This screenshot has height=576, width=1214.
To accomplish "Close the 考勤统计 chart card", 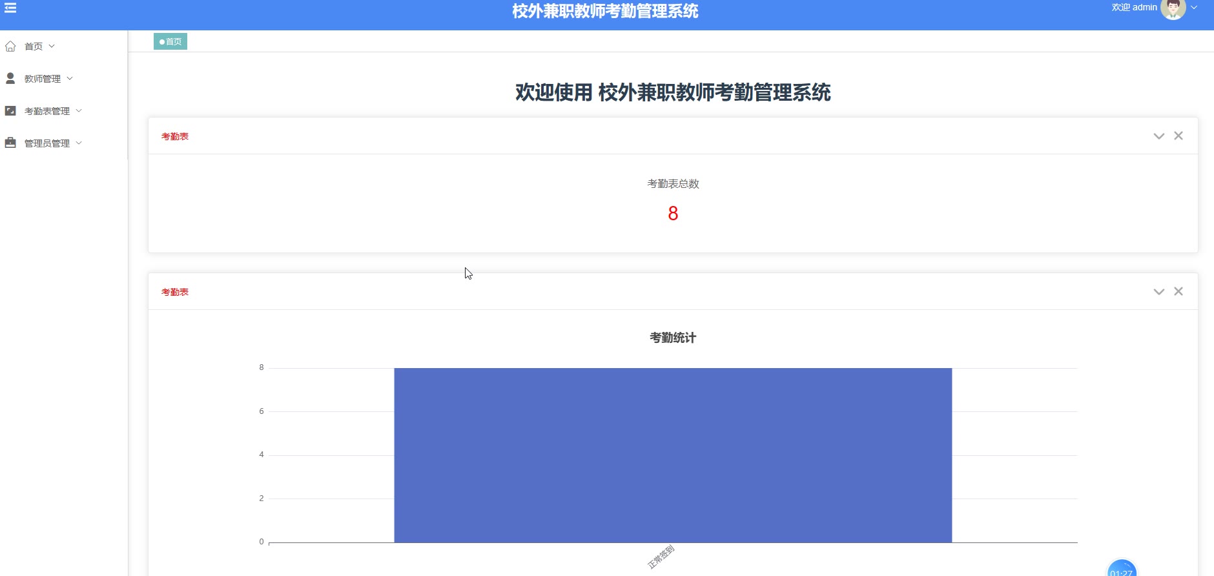I will [x=1178, y=291].
